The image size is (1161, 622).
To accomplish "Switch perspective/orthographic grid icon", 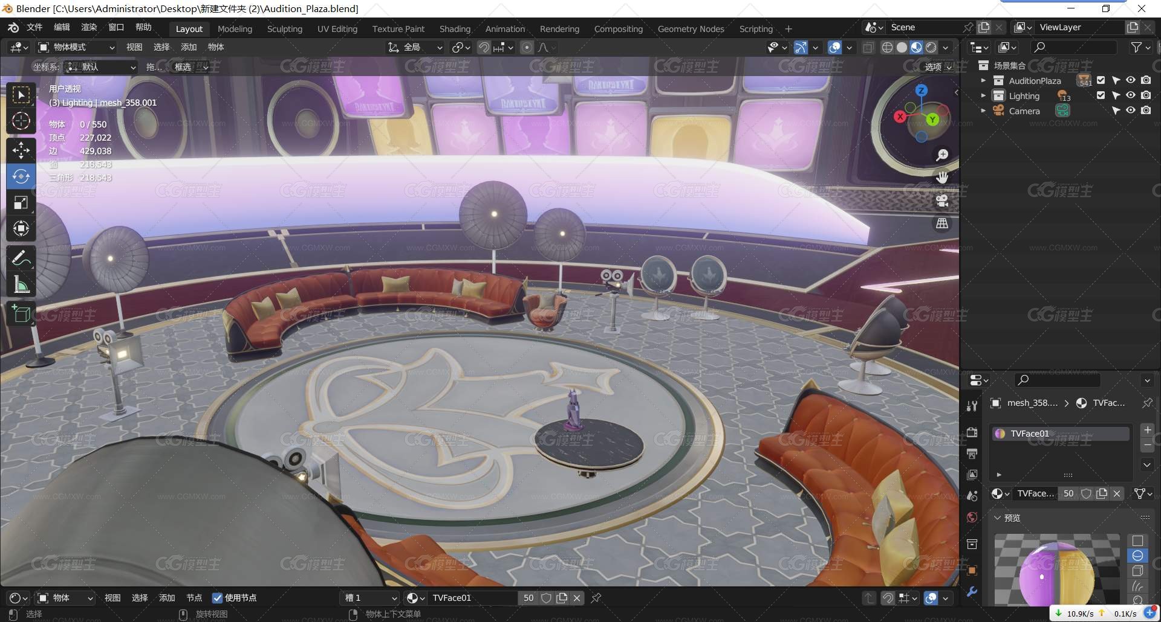I will tap(942, 223).
